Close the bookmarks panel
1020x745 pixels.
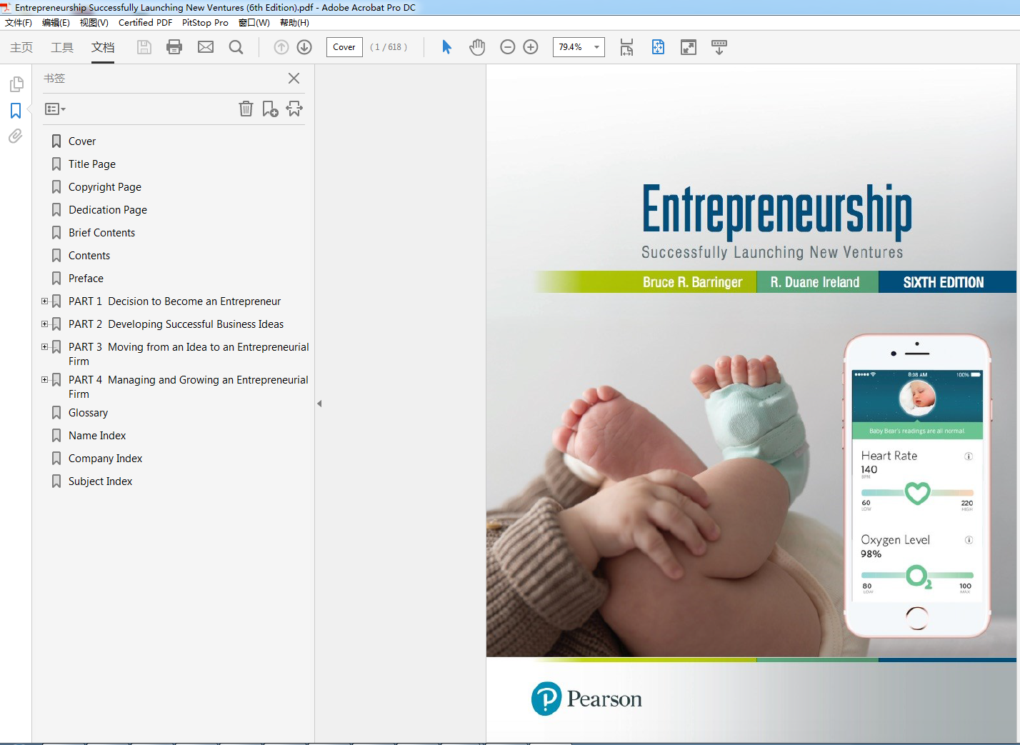(x=294, y=79)
